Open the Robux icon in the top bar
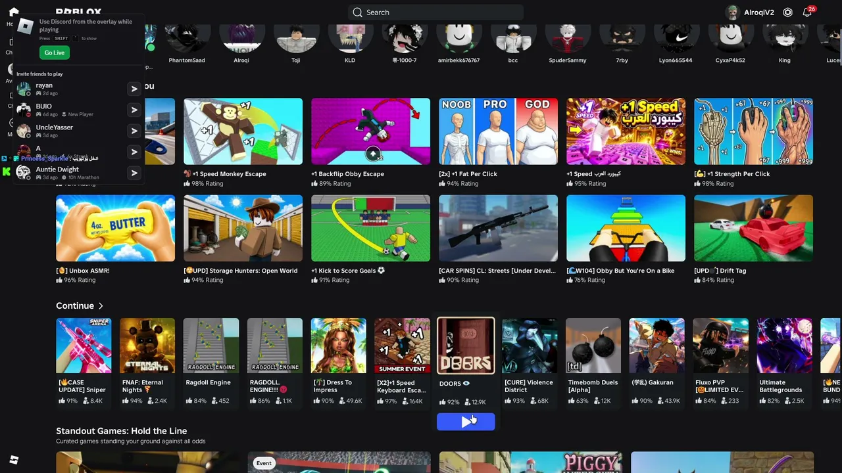842x473 pixels. click(x=787, y=12)
